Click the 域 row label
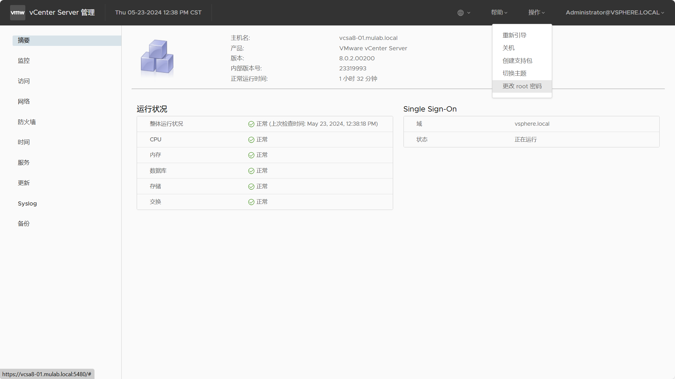 pos(419,124)
